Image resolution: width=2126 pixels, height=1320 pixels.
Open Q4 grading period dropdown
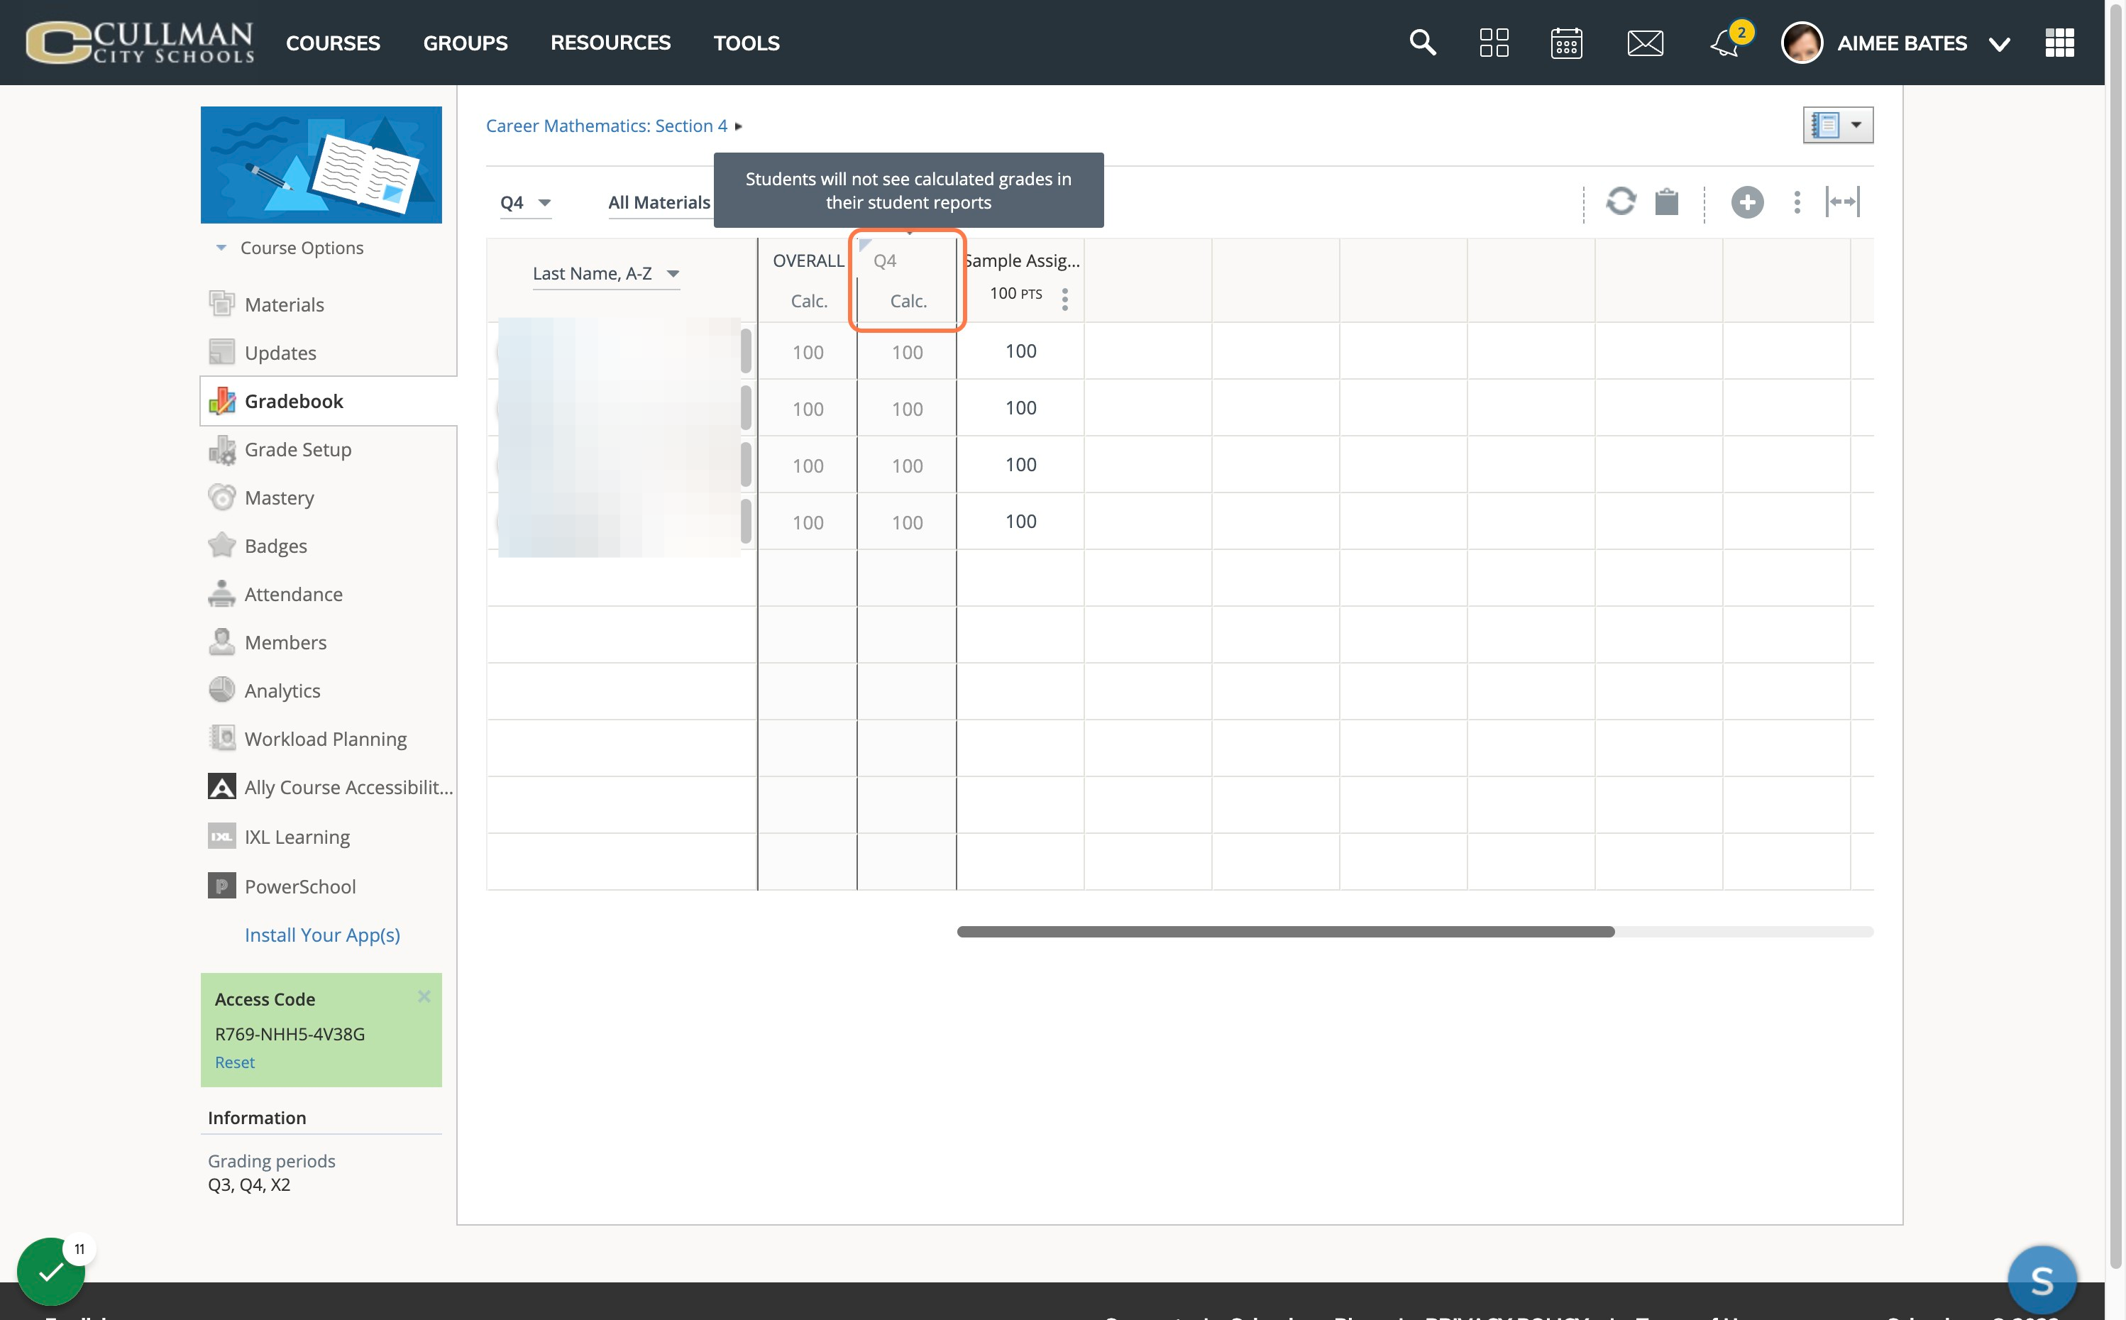[525, 202]
